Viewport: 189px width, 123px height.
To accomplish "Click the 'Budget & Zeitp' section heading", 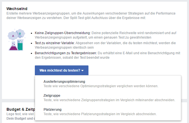I will click(x=20, y=109).
